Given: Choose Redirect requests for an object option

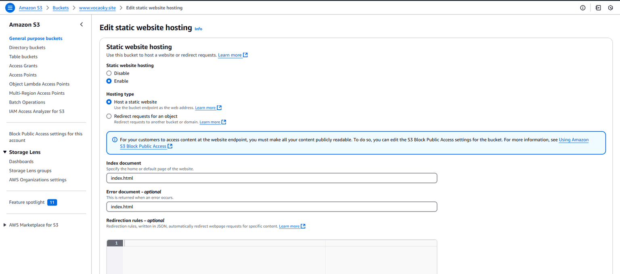Looking at the screenshot, I should point(109,116).
